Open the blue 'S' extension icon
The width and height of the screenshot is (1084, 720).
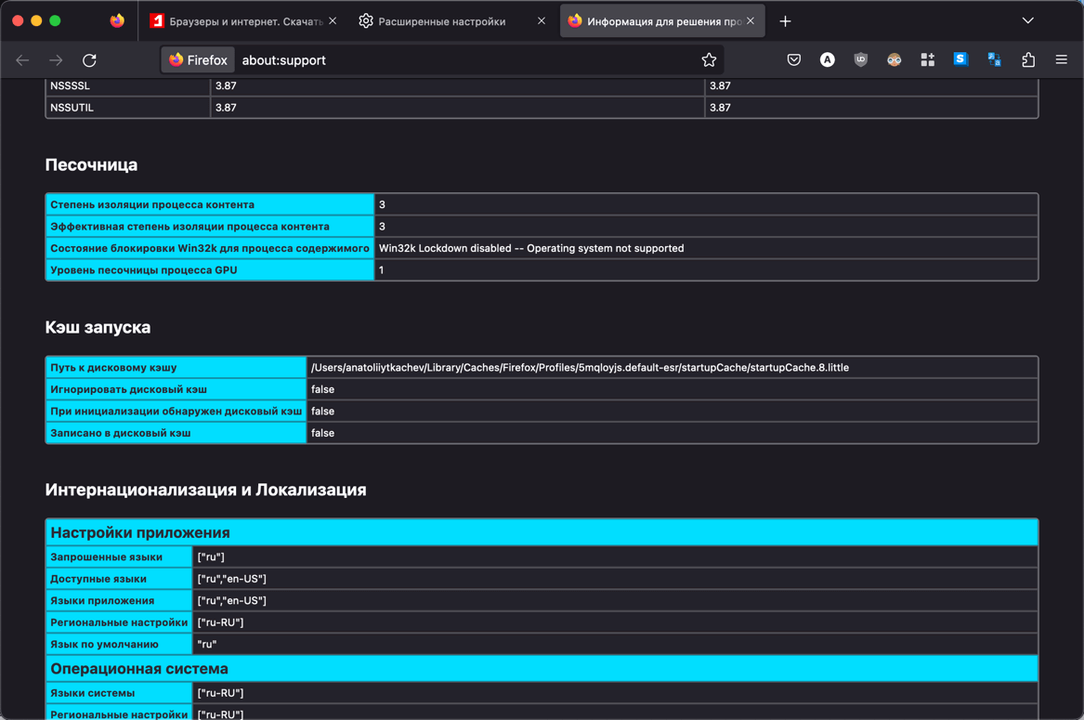point(960,60)
